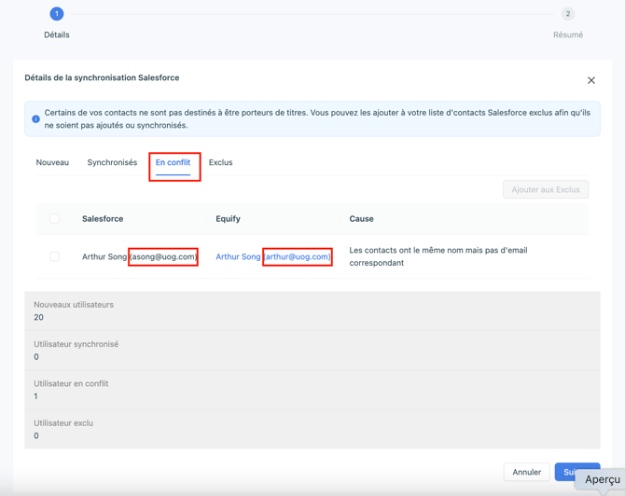This screenshot has height=496, width=625.
Task: Click the Aperçu tooltip
Action: (602, 479)
